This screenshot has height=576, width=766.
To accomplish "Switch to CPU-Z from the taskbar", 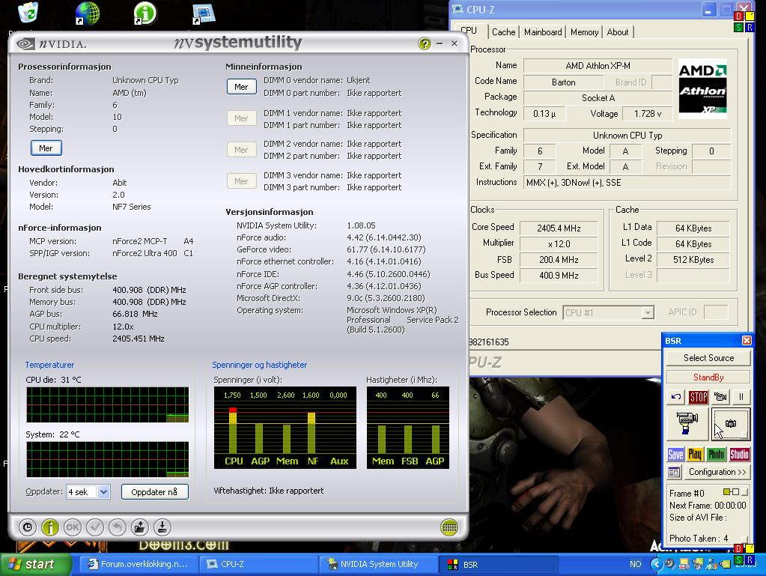I will coord(259,564).
